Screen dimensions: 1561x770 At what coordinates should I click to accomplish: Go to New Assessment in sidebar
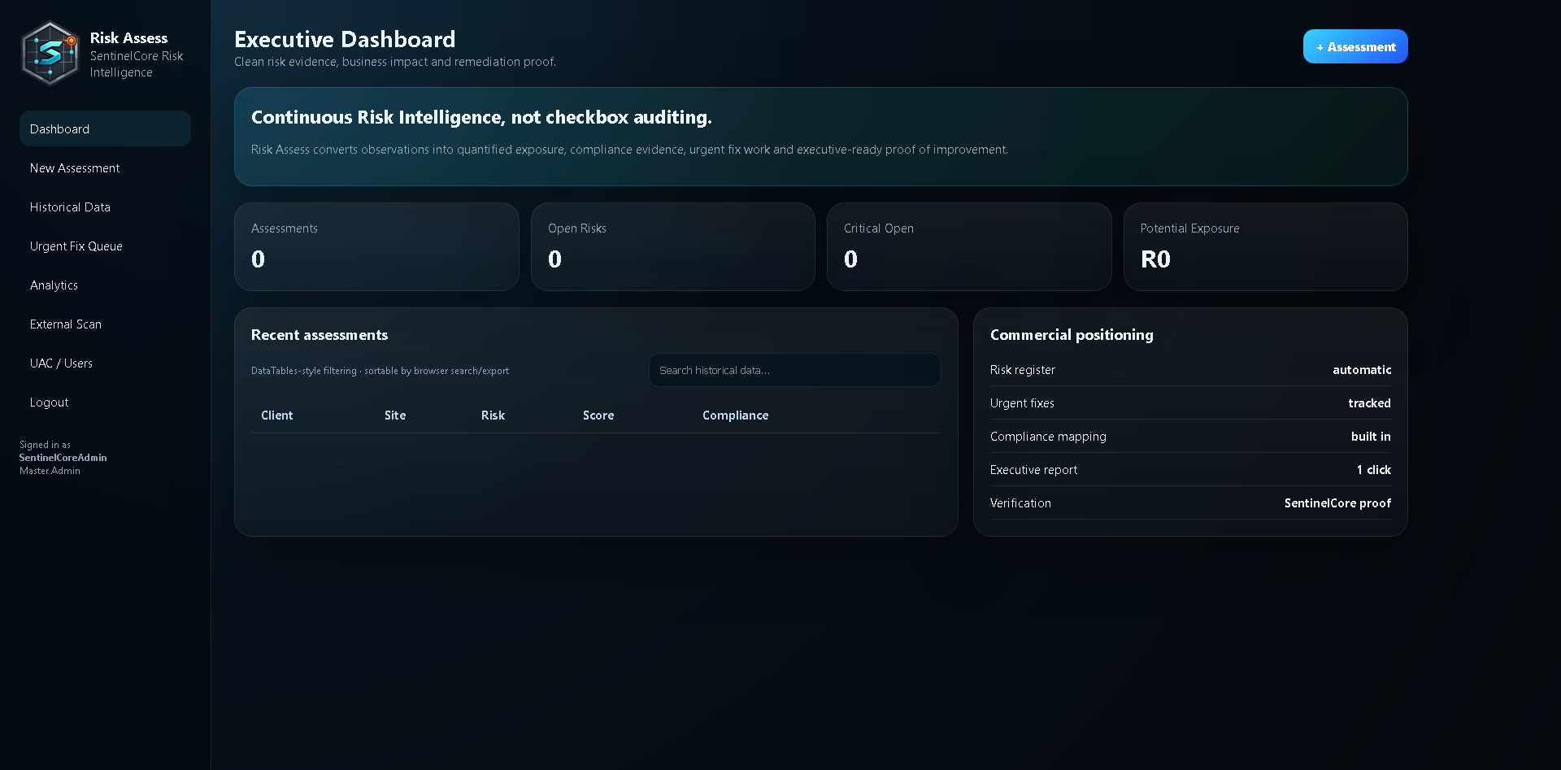tap(105, 168)
